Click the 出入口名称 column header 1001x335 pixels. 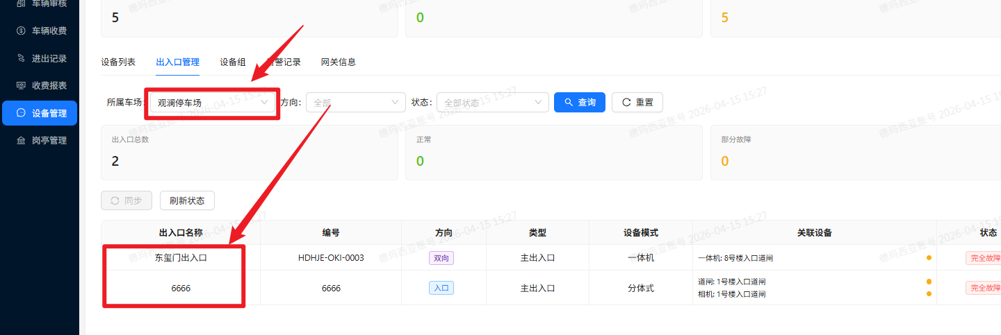pyautogui.click(x=181, y=233)
